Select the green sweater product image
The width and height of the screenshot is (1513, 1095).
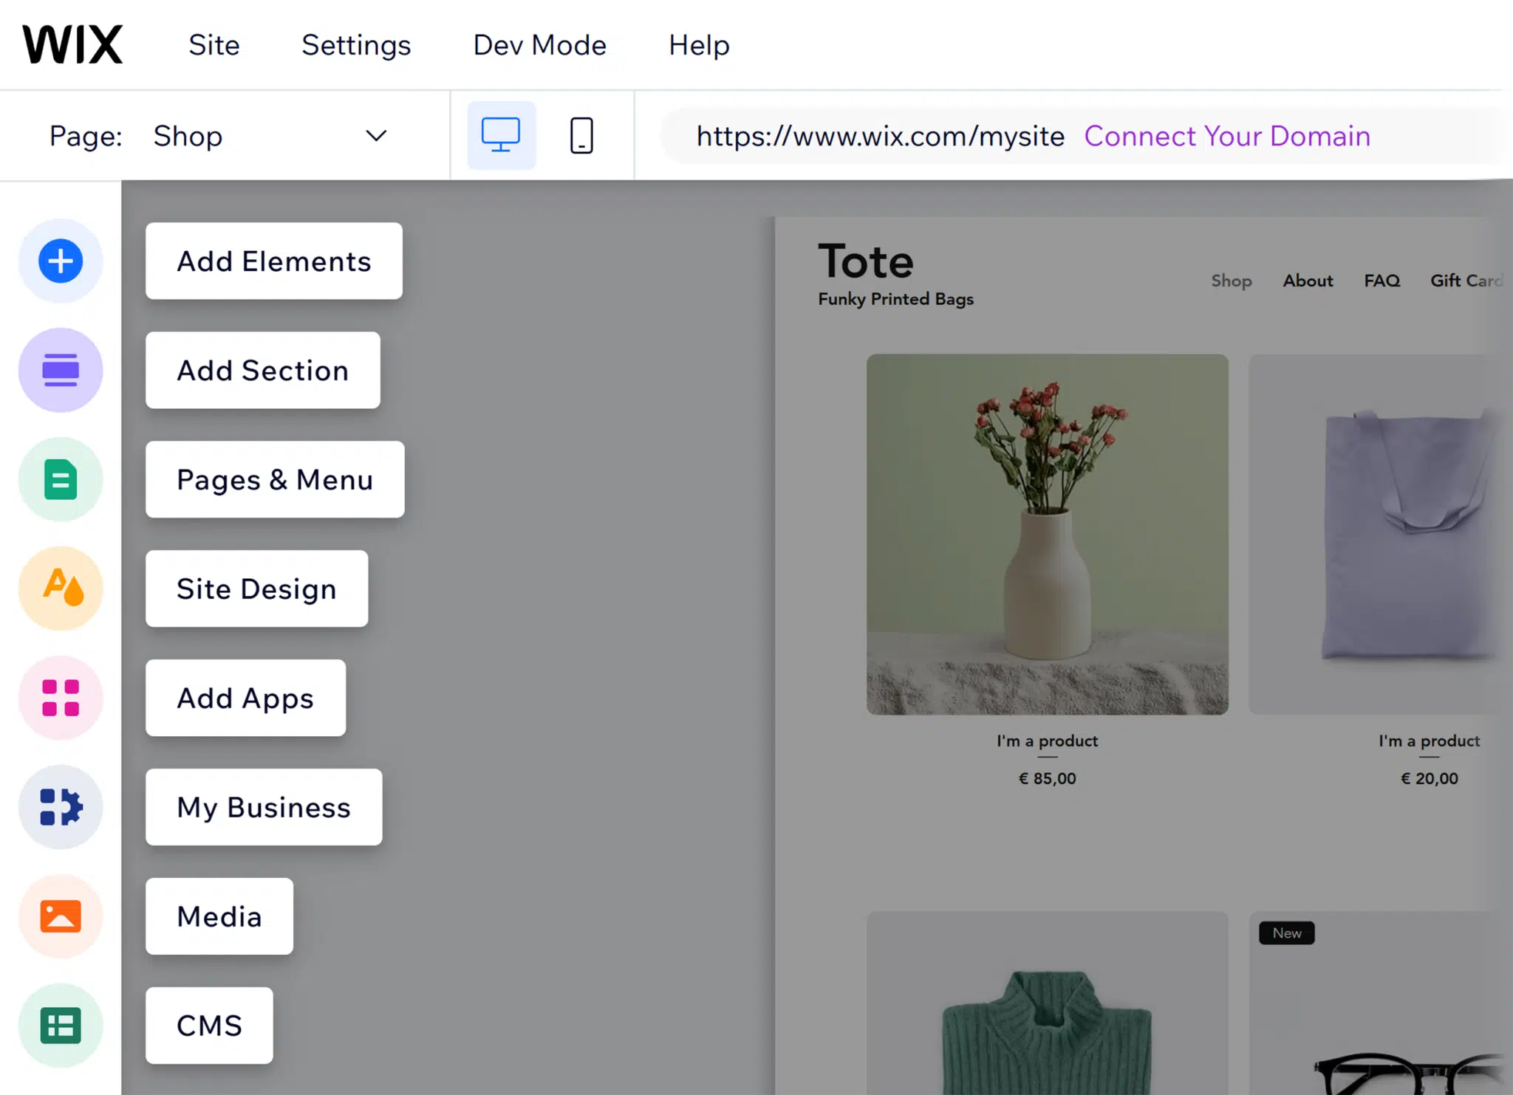[x=1048, y=1003]
